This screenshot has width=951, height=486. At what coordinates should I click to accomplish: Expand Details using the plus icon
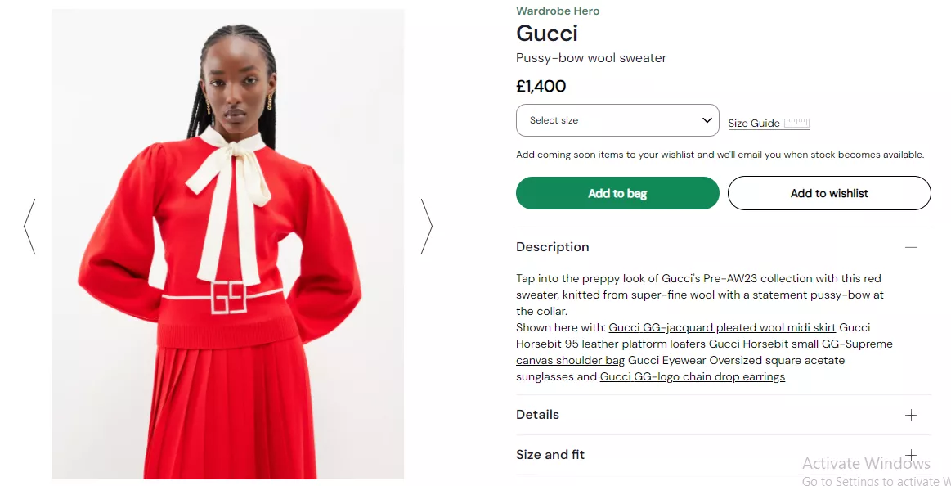click(x=911, y=415)
